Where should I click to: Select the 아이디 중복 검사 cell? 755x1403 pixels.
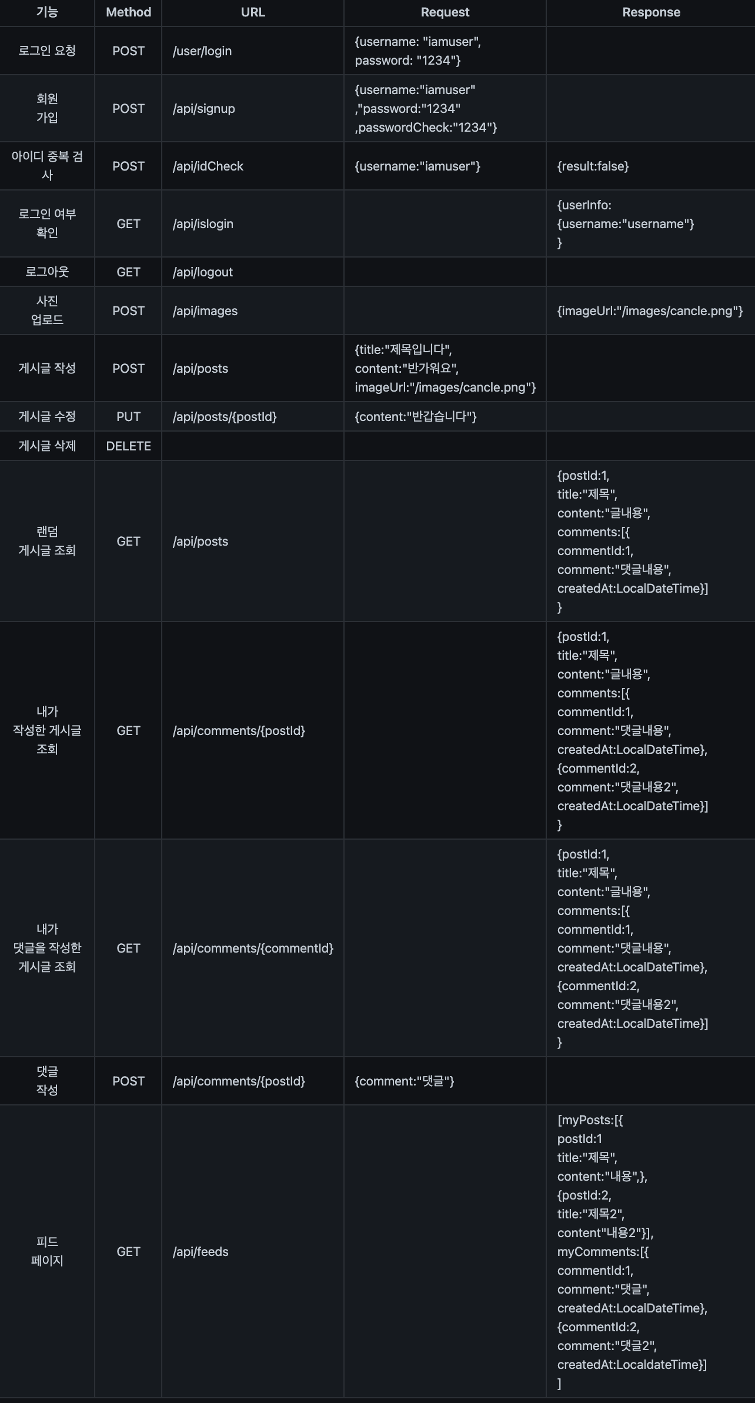tap(47, 166)
